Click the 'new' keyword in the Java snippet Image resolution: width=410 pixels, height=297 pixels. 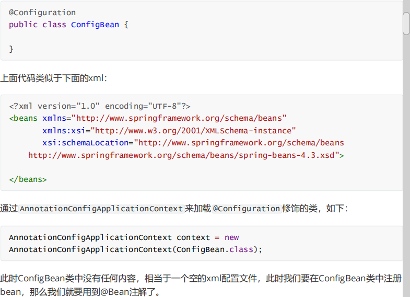click(x=232, y=237)
